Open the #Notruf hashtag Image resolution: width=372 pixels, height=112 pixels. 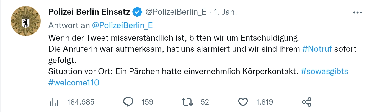[x=317, y=49]
